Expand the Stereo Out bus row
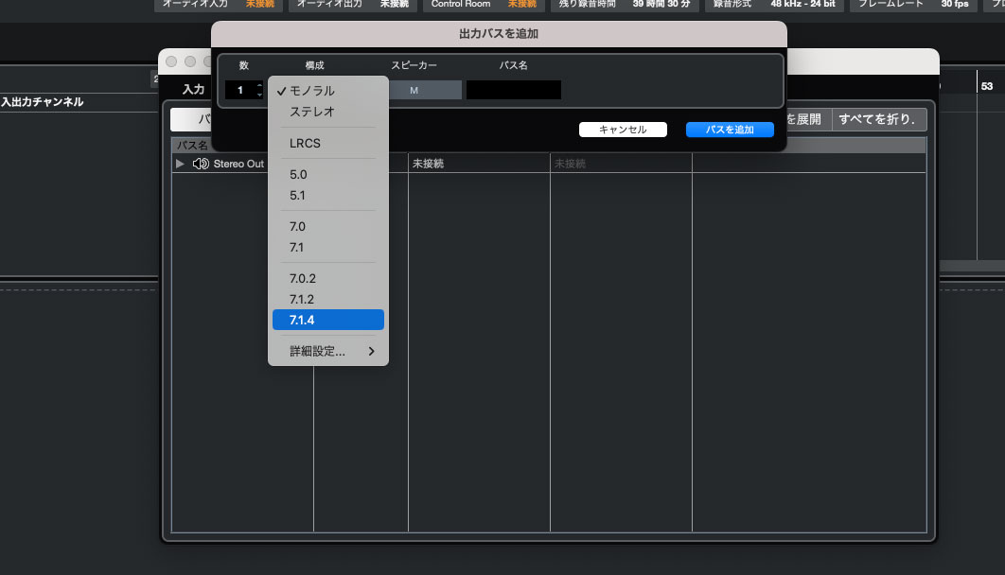This screenshot has height=575, width=1005. (x=181, y=164)
